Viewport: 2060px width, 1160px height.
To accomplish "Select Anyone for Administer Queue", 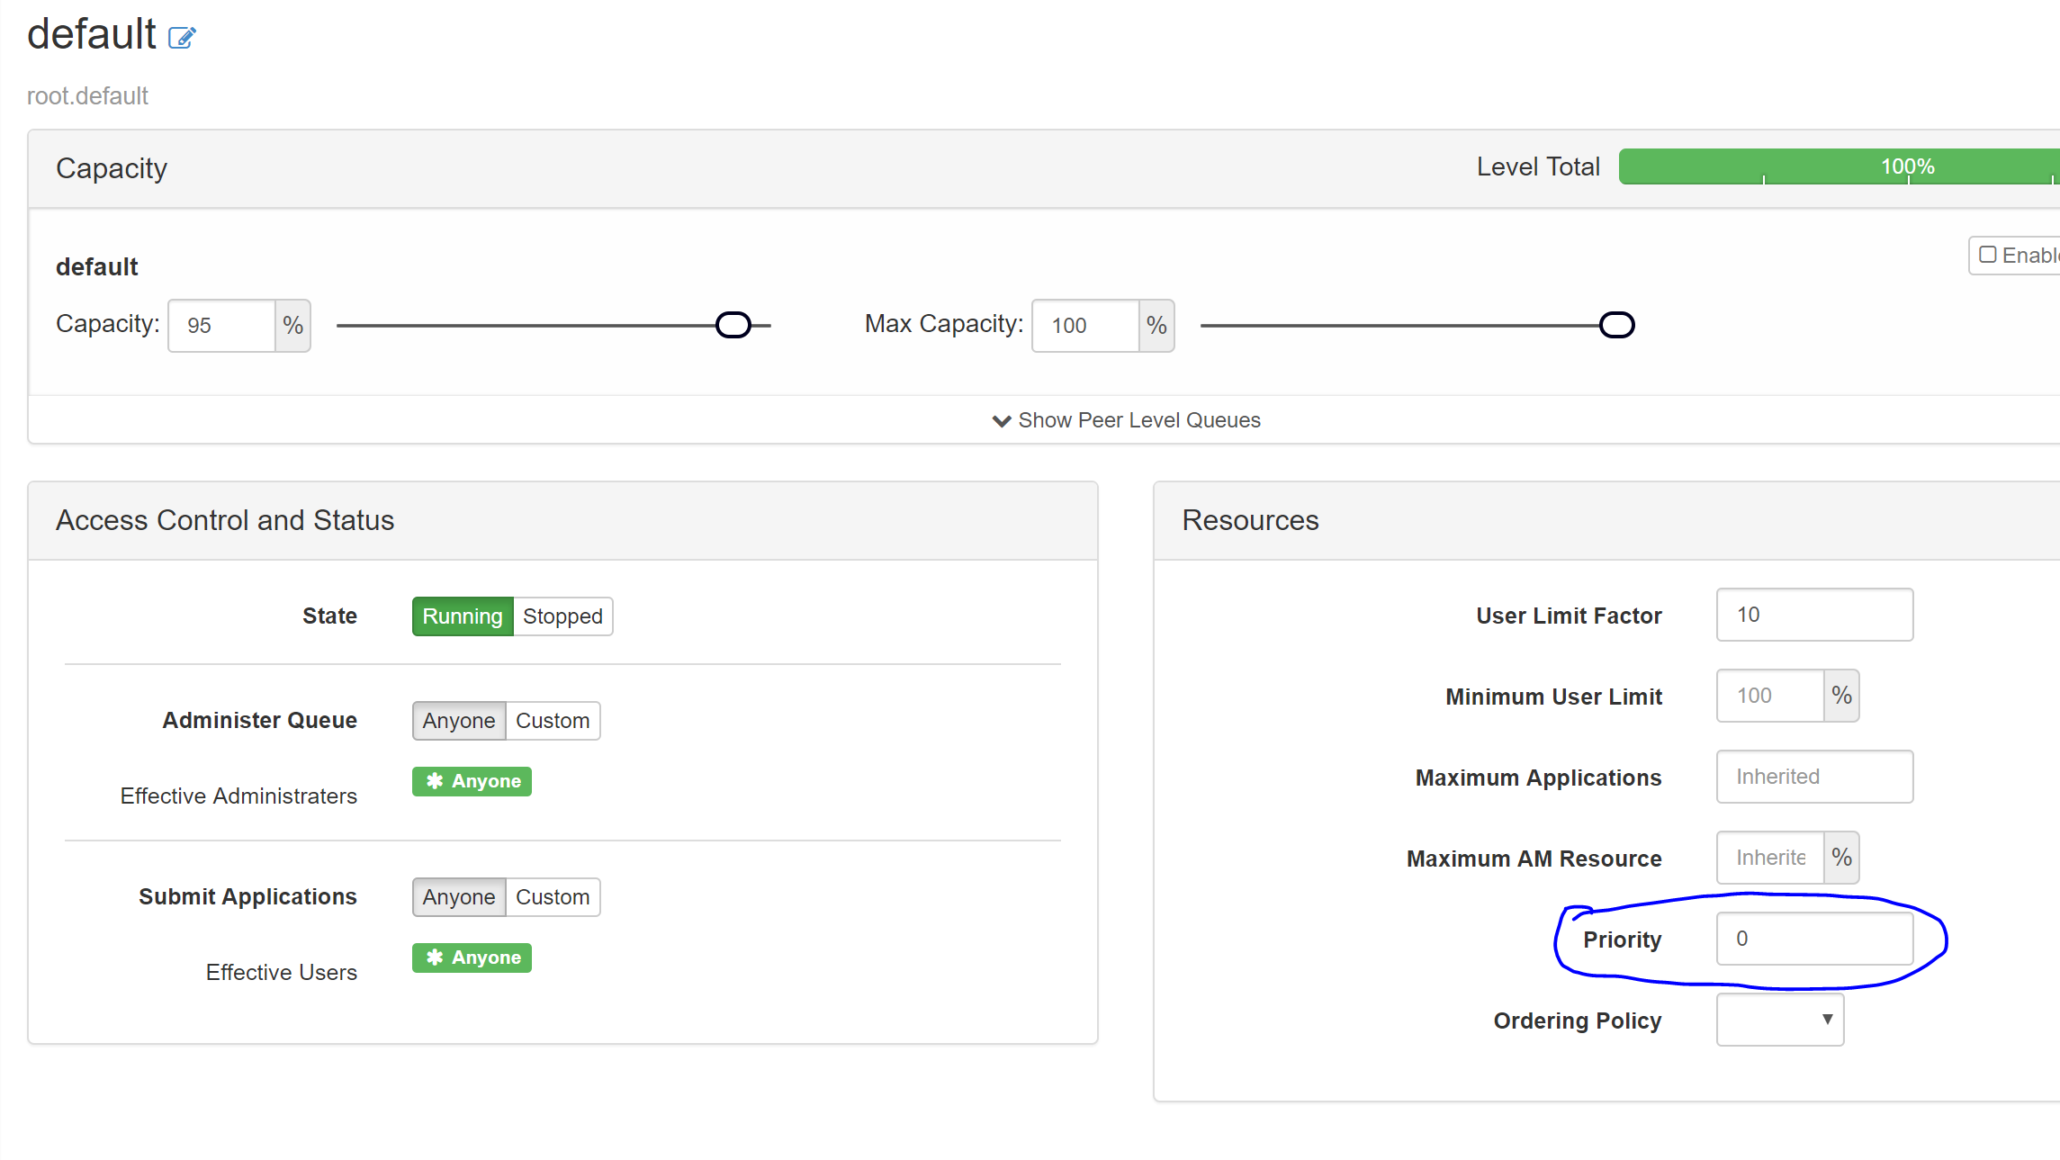I will point(459,721).
